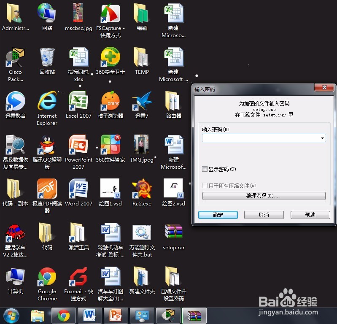Open the 墨泥学车 V2.2 shortcut
337x324 pixels.
pos(15,232)
